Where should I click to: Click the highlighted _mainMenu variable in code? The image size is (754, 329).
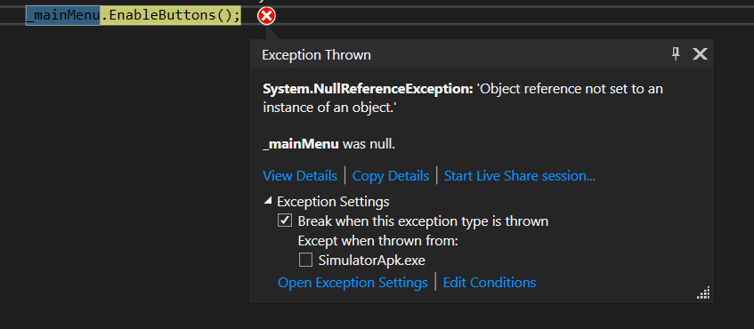point(62,16)
